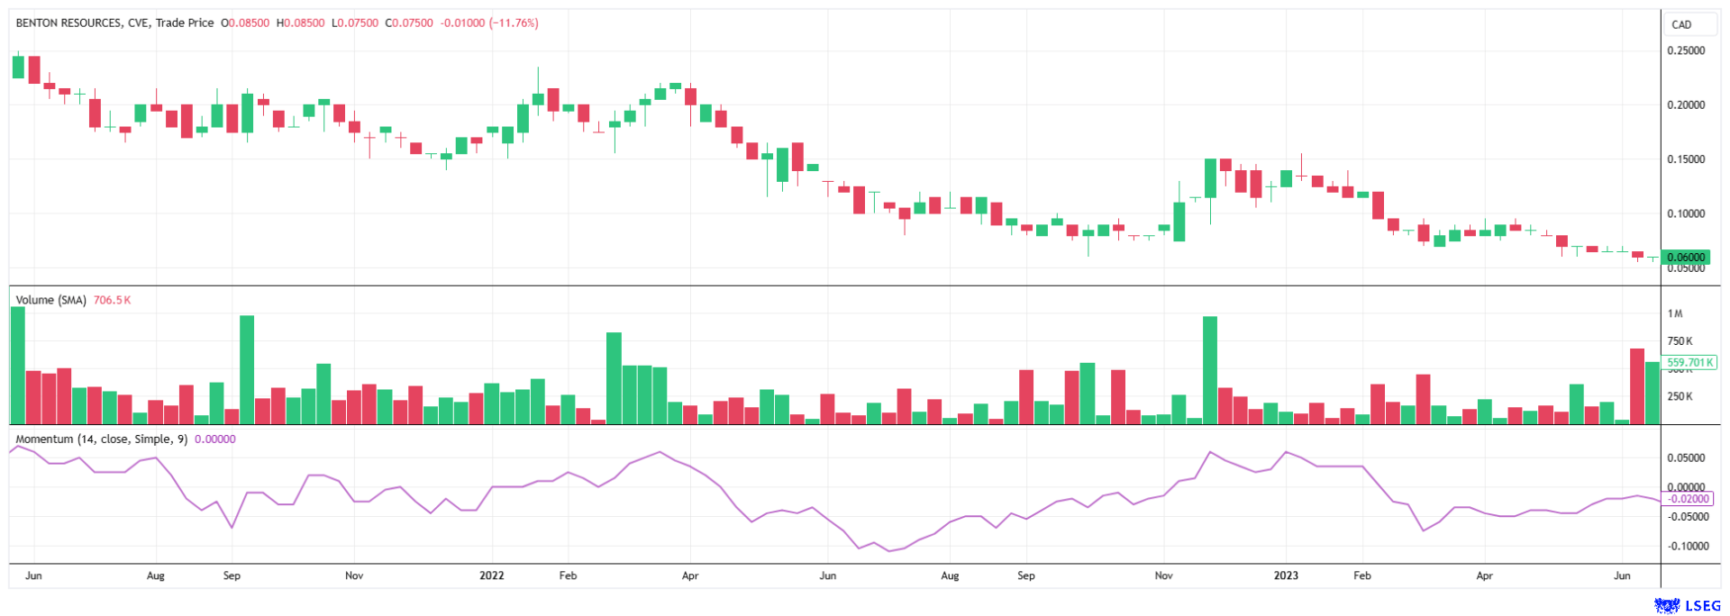This screenshot has height=616, width=1730.
Task: Click the (-11.76%) percent change in header
Action: point(514,23)
